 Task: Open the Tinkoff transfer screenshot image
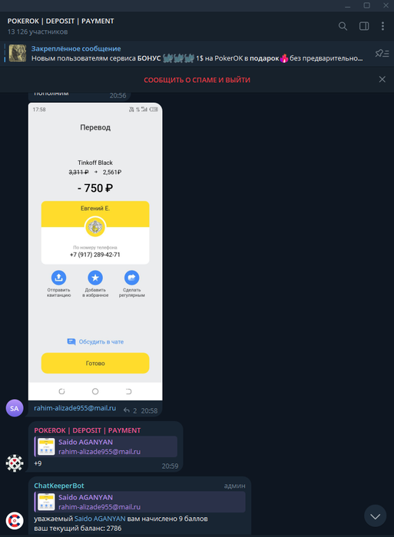click(95, 252)
